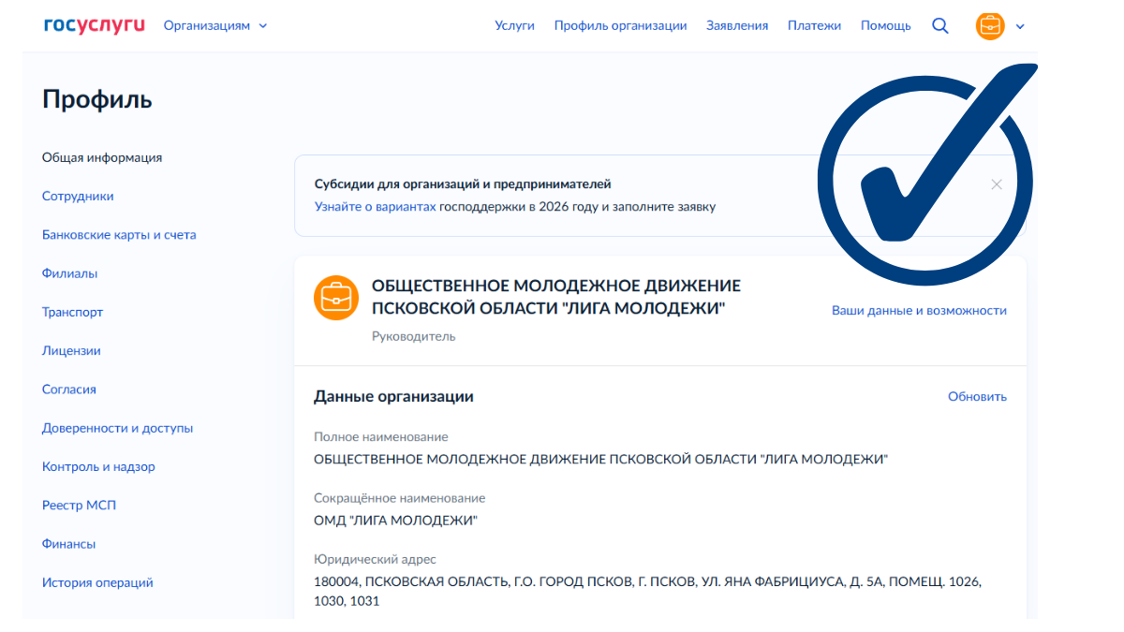Open Доверенности и доступы section
This screenshot has width=1124, height=632.
click(x=117, y=428)
